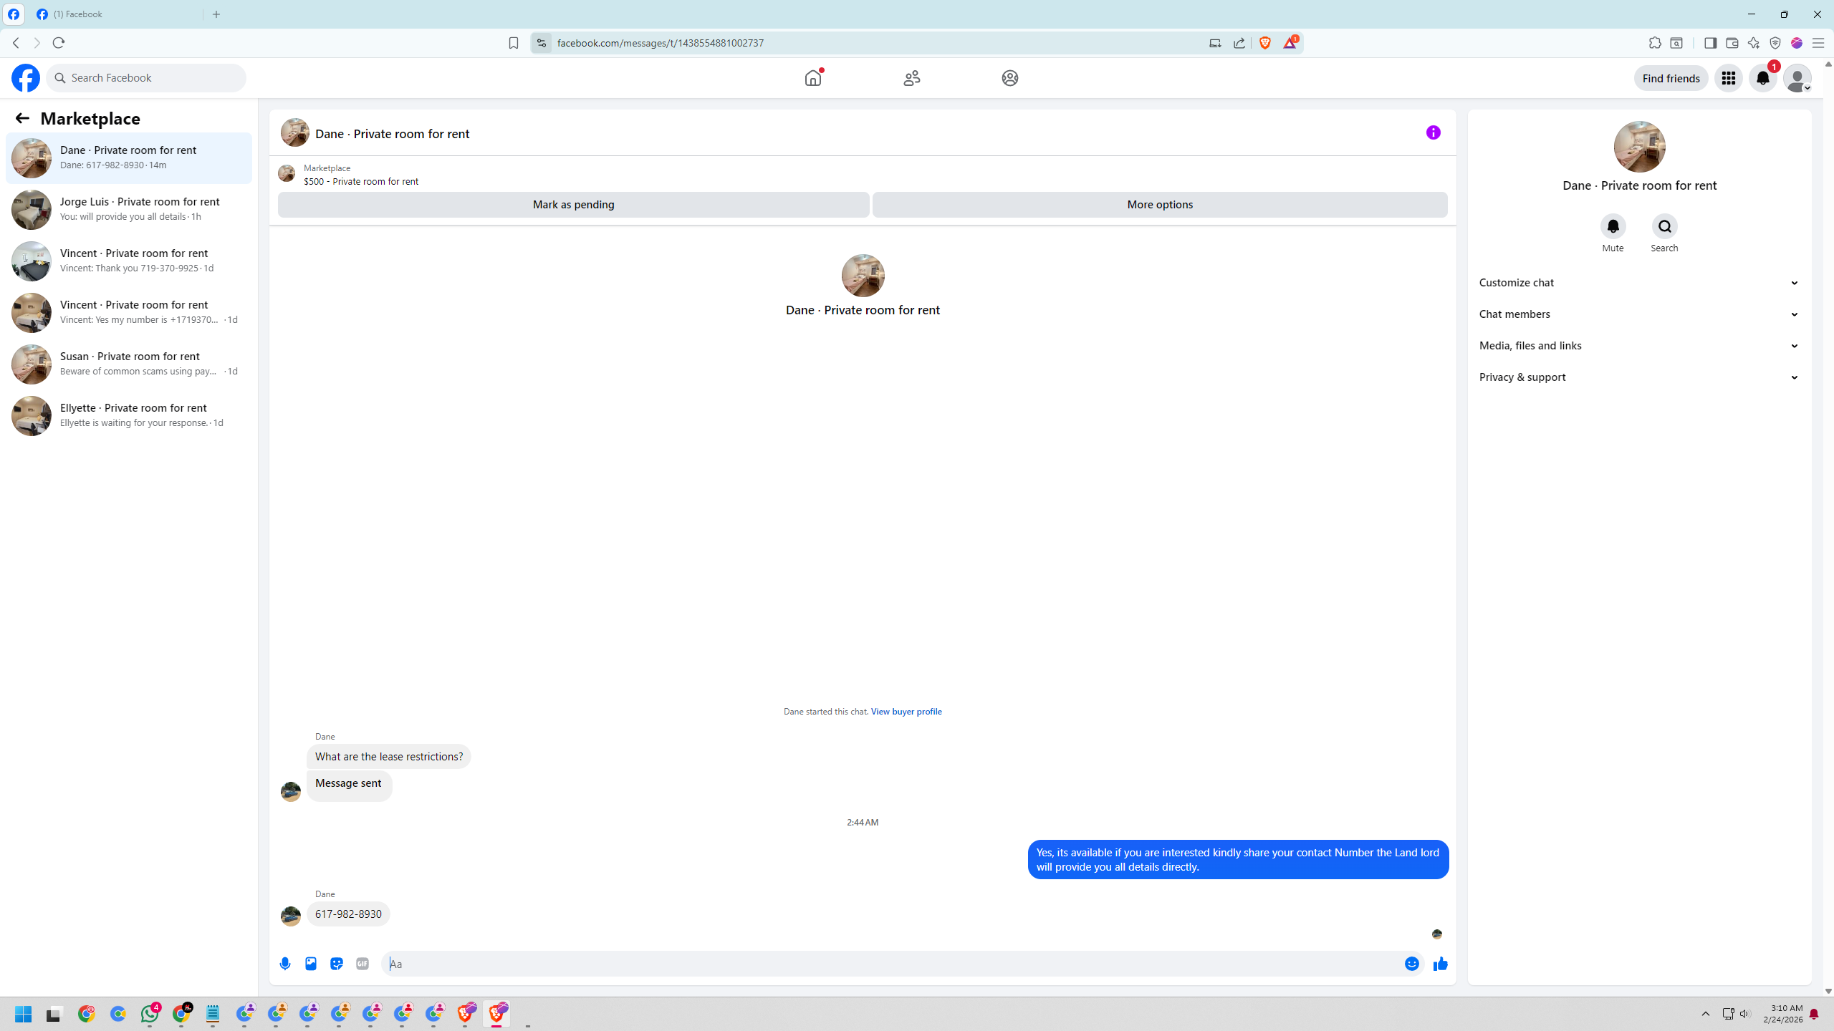Click the page's vertical scrollbar
The height and width of the screenshot is (1031, 1834).
(x=1828, y=501)
